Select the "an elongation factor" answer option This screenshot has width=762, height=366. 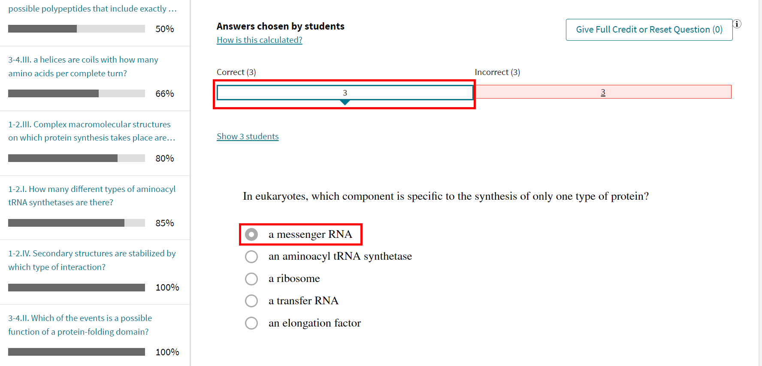(x=251, y=323)
